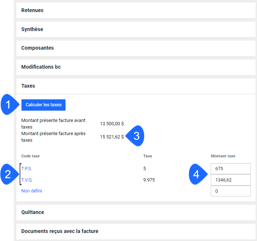The image size is (257, 241).
Task: Click the after-tax amount 15 521,62 $
Action: click(112, 137)
